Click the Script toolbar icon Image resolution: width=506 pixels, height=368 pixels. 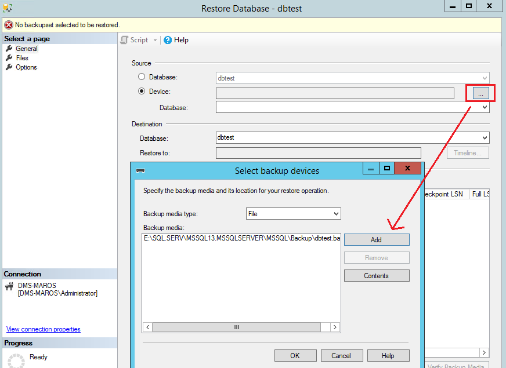click(x=124, y=40)
